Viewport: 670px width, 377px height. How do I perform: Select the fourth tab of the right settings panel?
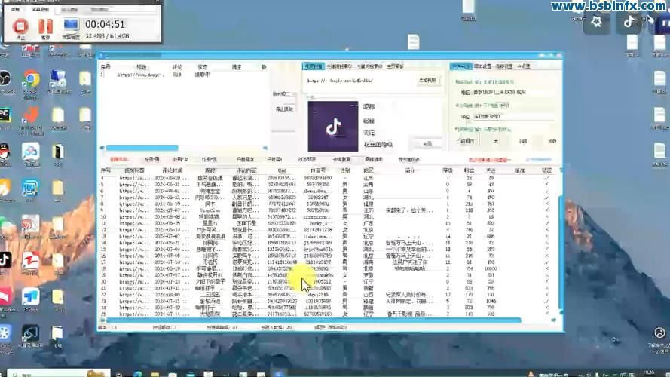(x=524, y=66)
